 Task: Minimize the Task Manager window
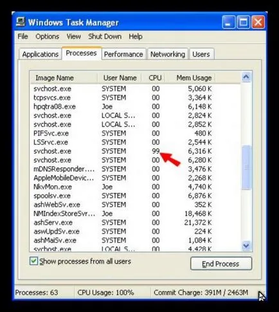(228, 22)
